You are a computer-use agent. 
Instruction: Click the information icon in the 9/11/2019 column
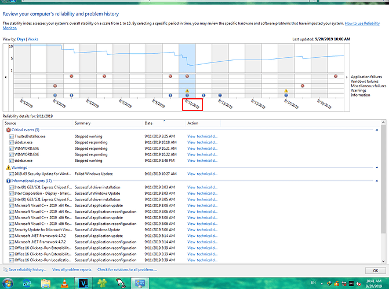(x=187, y=95)
